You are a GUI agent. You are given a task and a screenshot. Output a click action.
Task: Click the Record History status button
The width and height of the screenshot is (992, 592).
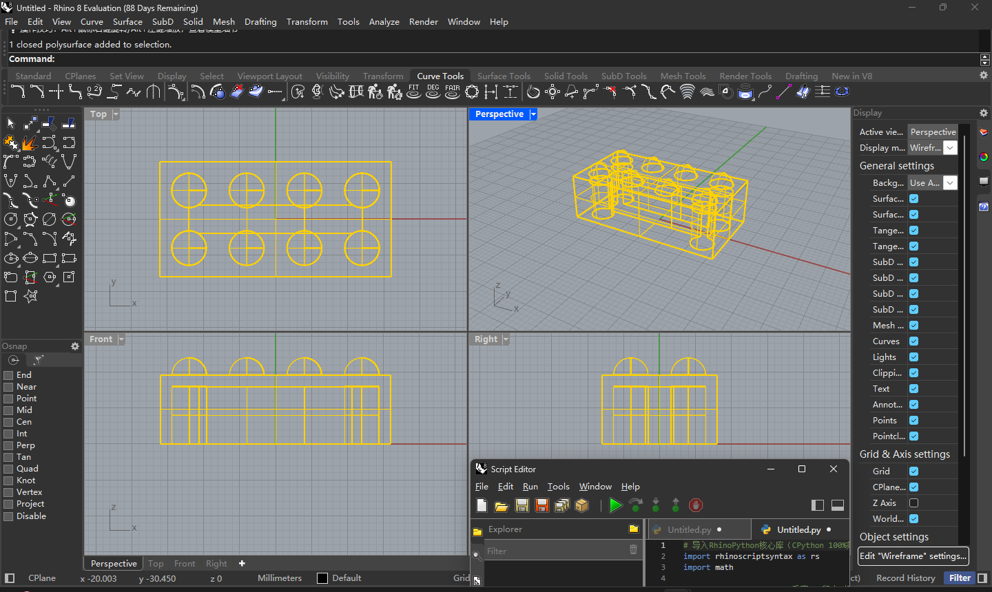click(x=905, y=578)
